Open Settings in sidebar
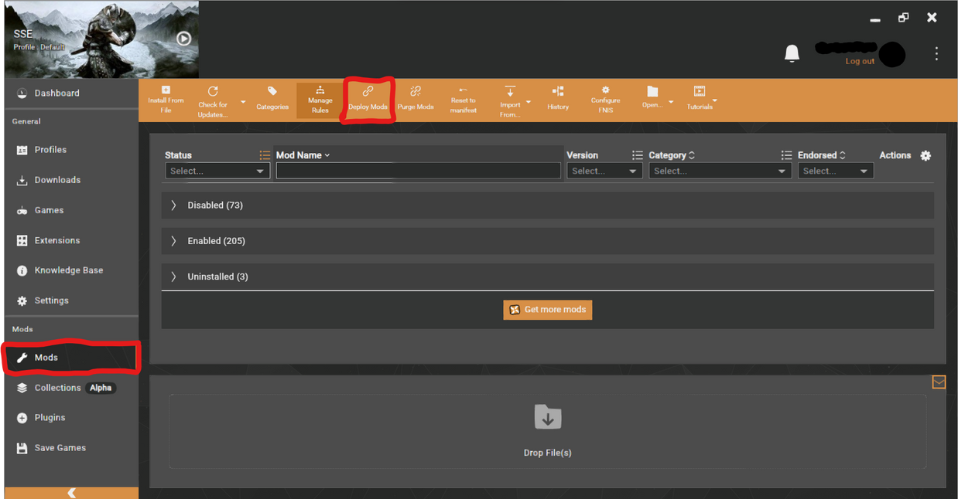The image size is (958, 499). click(x=71, y=300)
